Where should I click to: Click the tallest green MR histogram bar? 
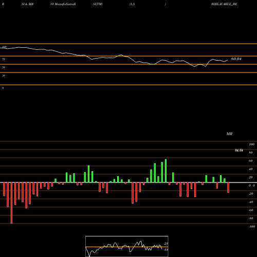pyautogui.click(x=166, y=171)
